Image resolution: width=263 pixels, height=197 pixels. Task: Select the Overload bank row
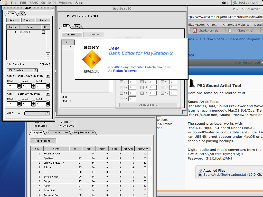tap(26, 32)
